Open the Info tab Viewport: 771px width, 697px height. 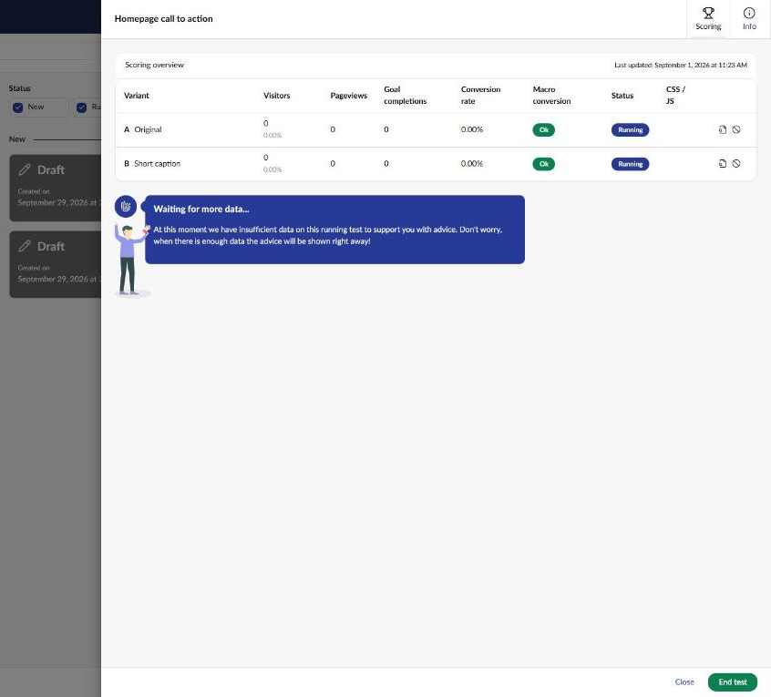click(749, 19)
